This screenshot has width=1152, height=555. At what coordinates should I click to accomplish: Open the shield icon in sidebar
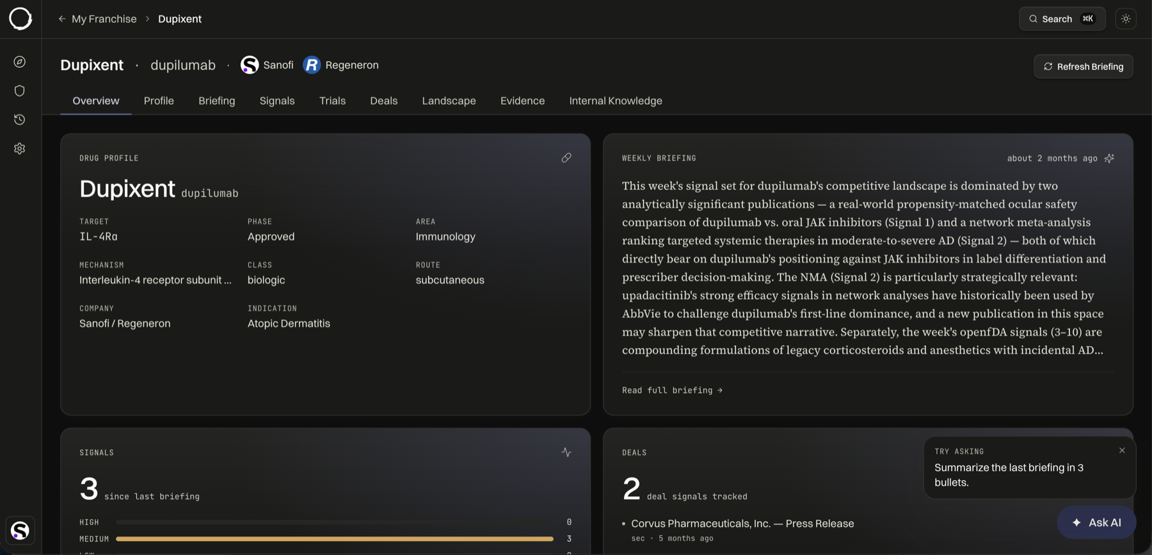point(20,91)
